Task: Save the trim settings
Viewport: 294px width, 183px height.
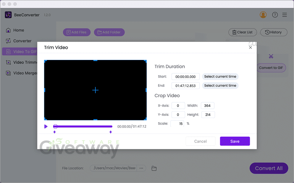Action: [x=235, y=141]
